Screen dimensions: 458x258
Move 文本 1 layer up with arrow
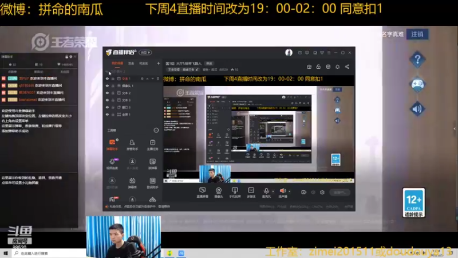148,79
